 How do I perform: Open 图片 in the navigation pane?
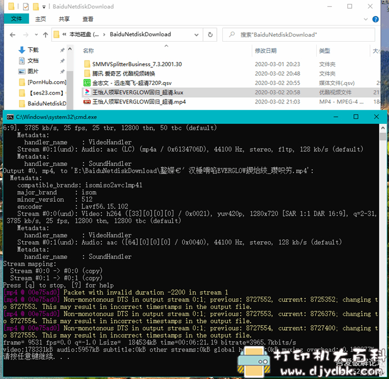tap(33, 72)
